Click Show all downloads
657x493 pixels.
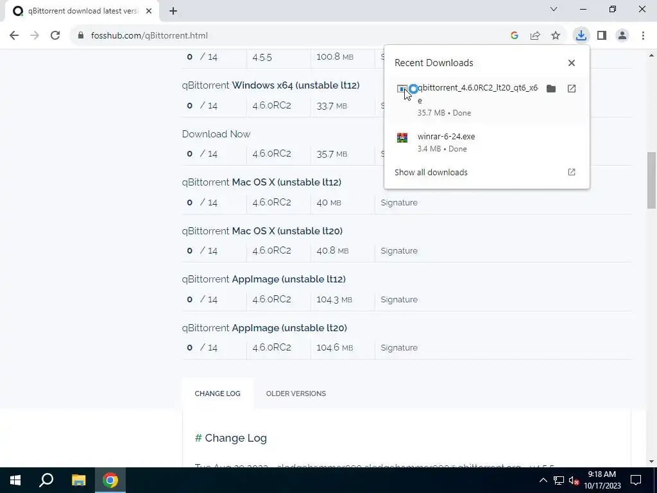431,172
